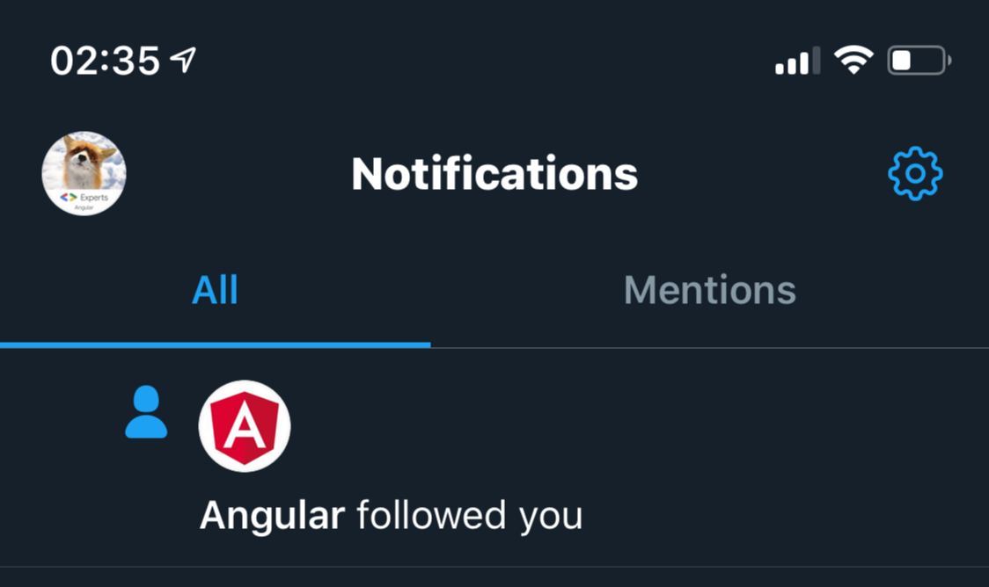Viewport: 989px width, 587px height.
Task: Tap the location arrow in status bar
Action: (184, 61)
